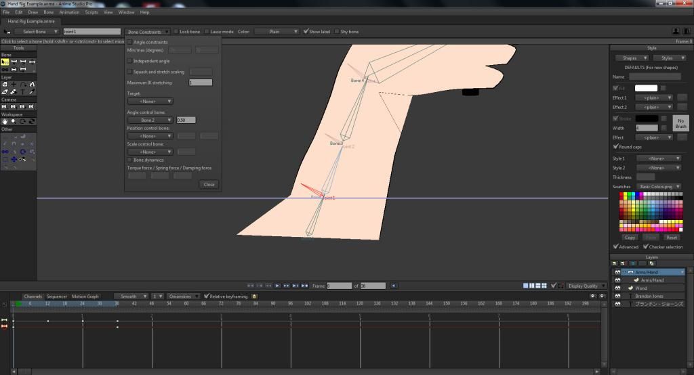Viewport: 694px width, 375px height.
Task: Disable the Relative keyframing checkbox
Action: tap(206, 296)
